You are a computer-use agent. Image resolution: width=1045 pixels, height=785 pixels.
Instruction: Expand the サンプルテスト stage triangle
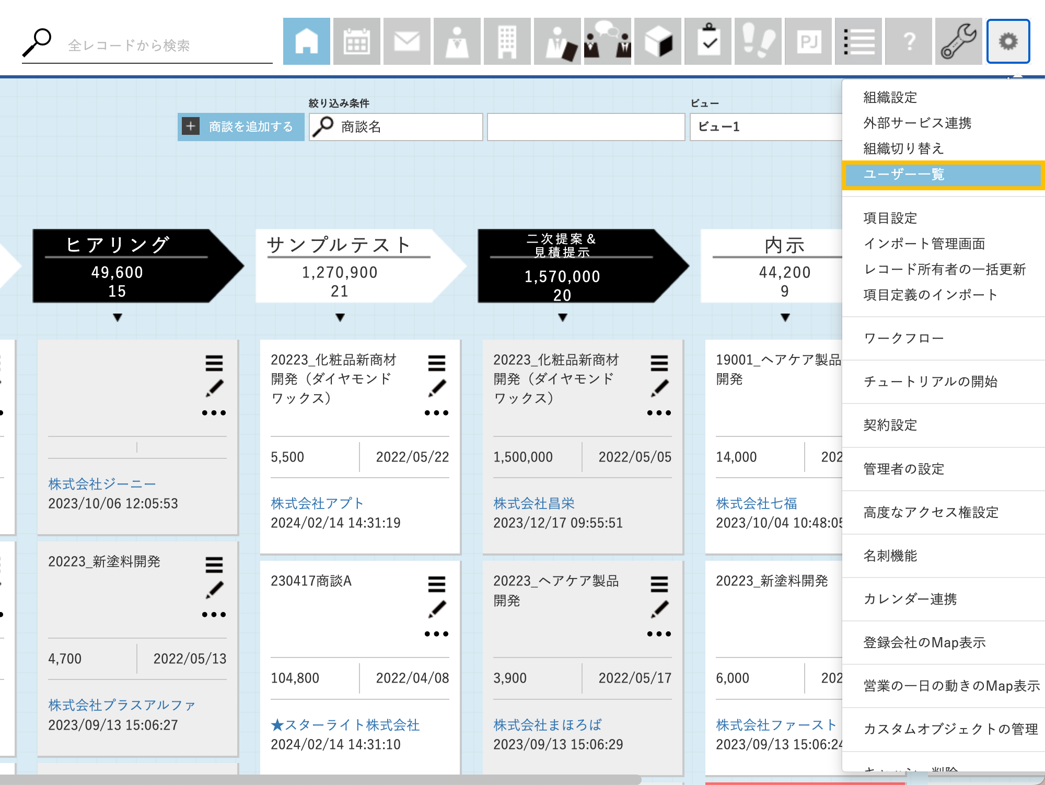click(x=340, y=318)
